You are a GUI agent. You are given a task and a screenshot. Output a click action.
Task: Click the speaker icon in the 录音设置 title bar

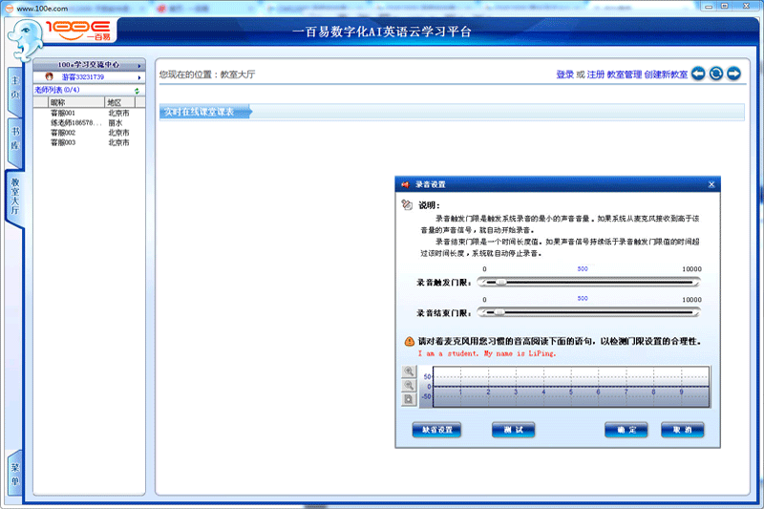[405, 184]
